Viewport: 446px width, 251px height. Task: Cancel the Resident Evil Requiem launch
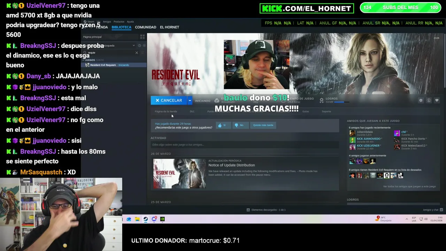tap(169, 100)
